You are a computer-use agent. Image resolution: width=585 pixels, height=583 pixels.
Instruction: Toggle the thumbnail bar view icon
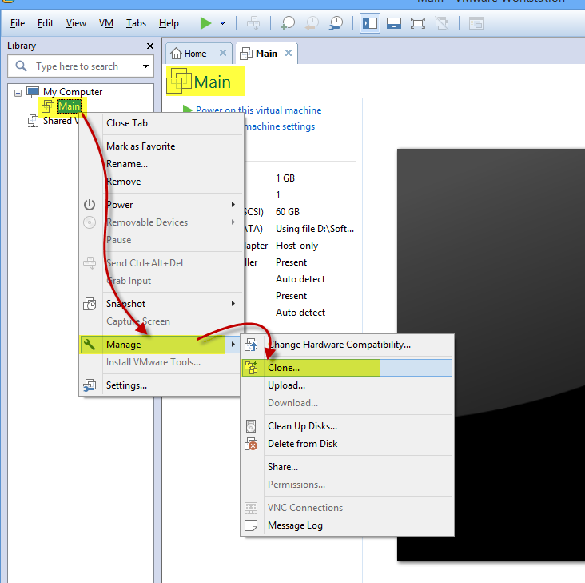(394, 23)
